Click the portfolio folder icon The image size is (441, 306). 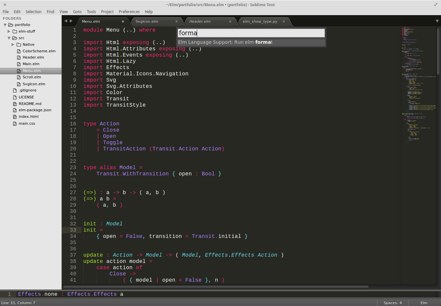(x=11, y=25)
